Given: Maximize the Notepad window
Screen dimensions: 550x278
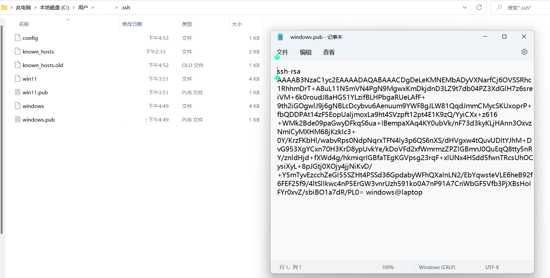Looking at the screenshot, I should [x=504, y=37].
